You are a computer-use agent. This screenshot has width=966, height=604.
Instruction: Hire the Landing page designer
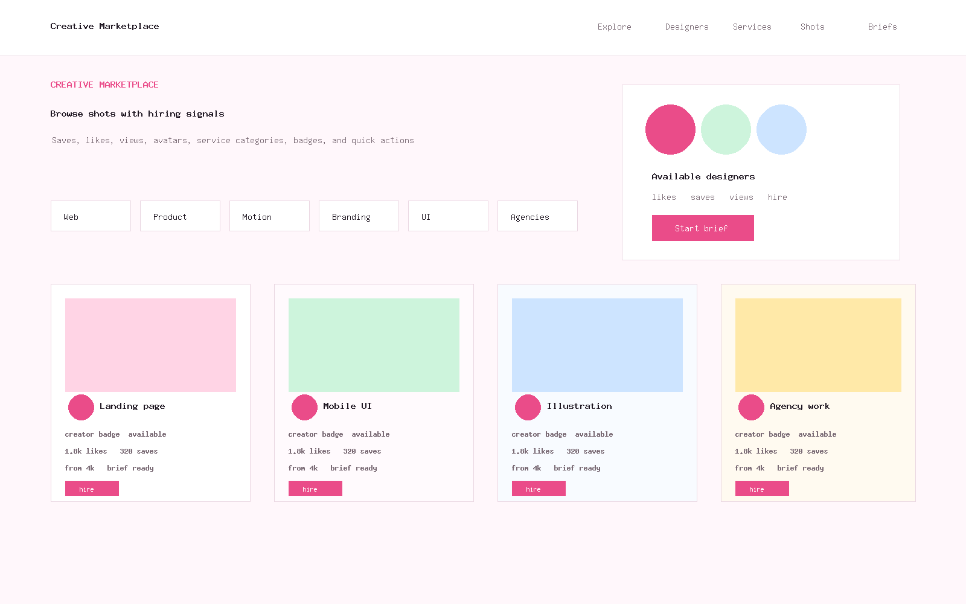click(92, 489)
